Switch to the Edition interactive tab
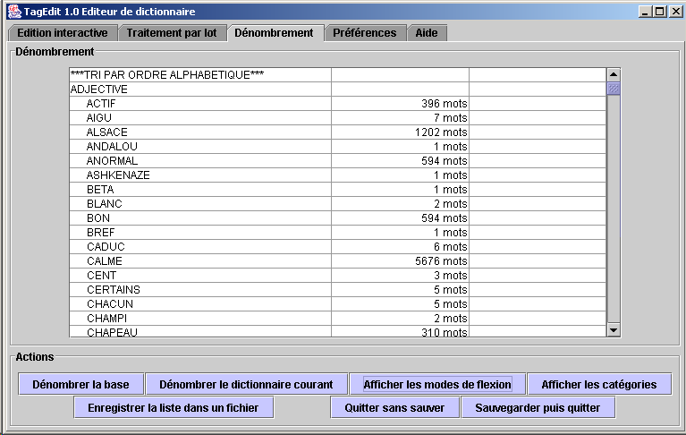Screen dimensions: 686x435 (63, 33)
